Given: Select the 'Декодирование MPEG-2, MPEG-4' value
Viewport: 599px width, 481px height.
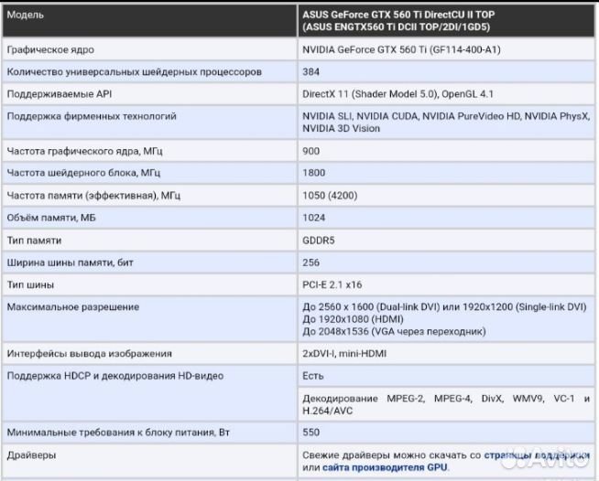Looking at the screenshot, I should coord(446,404).
